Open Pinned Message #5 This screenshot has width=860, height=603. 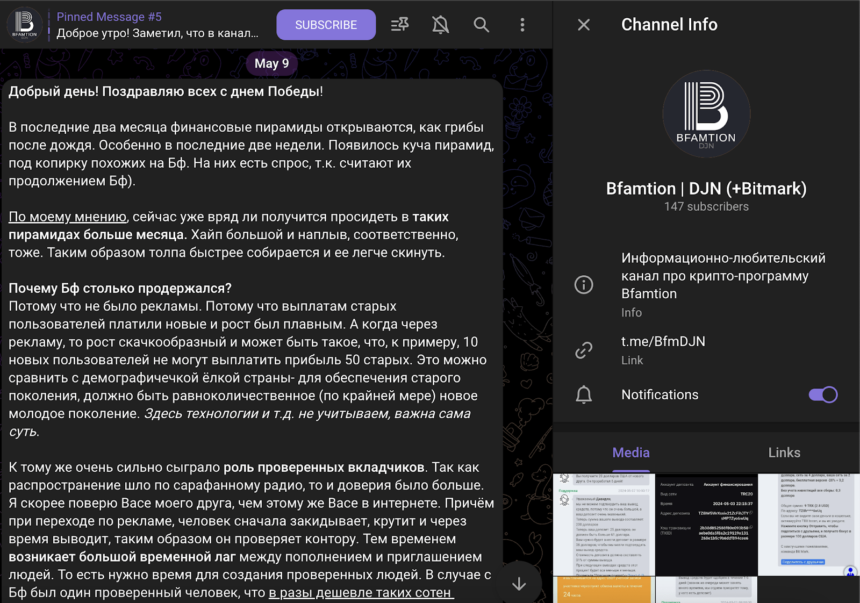point(157,25)
